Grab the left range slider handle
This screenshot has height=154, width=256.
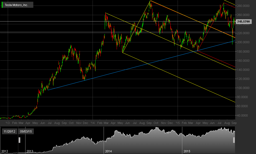coord(19,140)
